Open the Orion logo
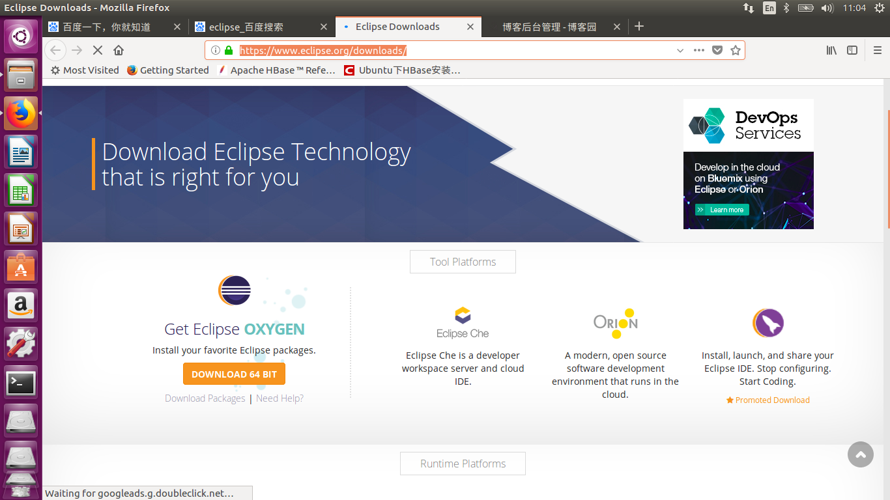 (x=616, y=323)
